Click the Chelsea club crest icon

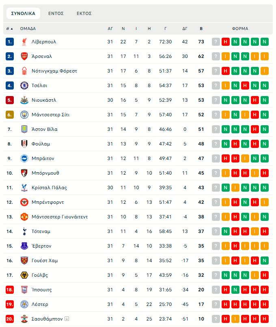click(24, 85)
